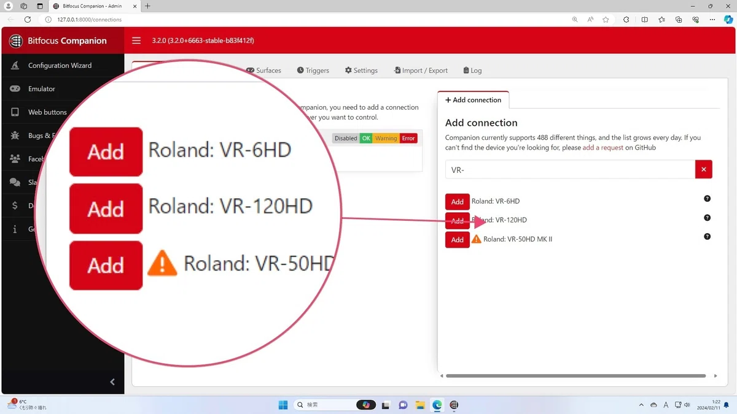Click the scrollbar's right arrow
This screenshot has width=737, height=414.
(716, 376)
